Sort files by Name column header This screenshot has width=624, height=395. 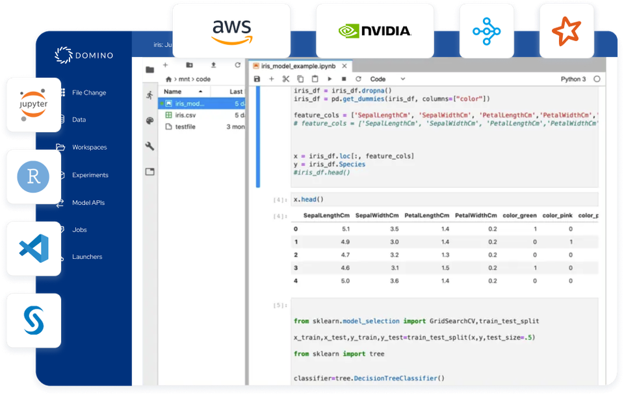(183, 91)
